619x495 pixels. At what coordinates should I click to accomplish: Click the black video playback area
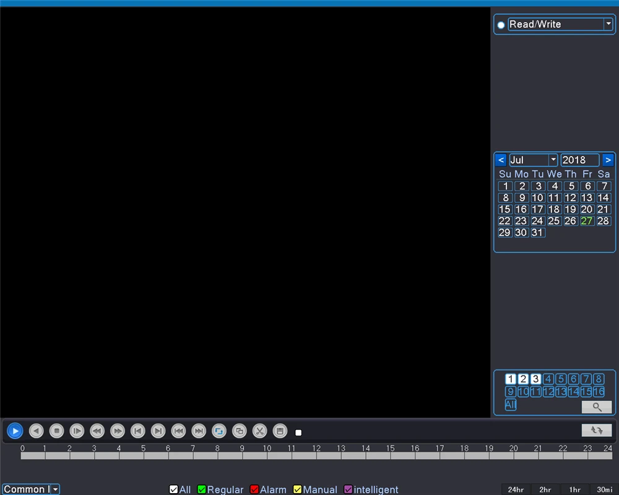[245, 212]
